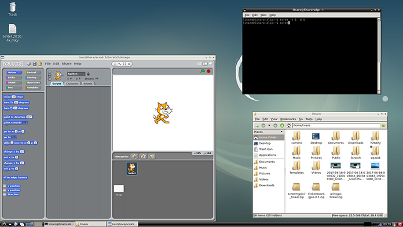Screen dimensions: 403x227
Task: Select top rotation style button for Sprite1
Action: pos(50,72)
